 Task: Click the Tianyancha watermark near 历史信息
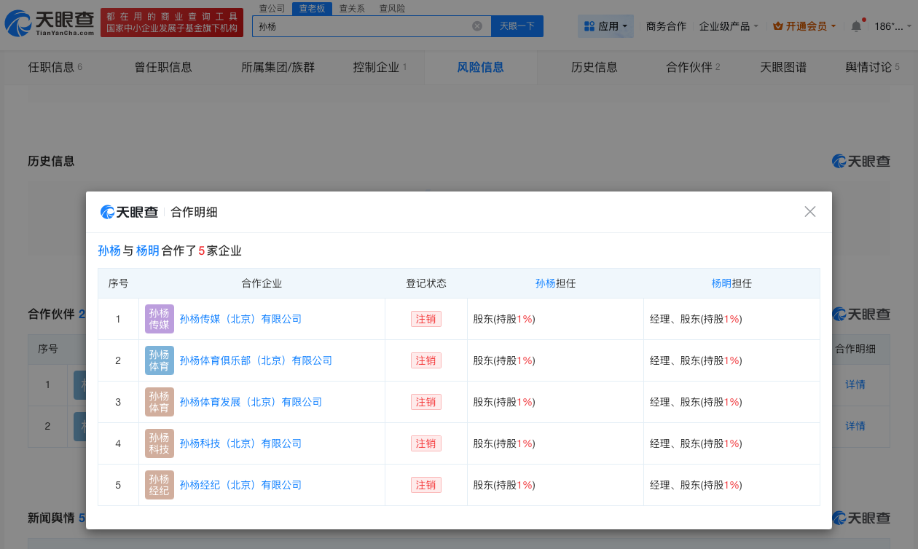(x=860, y=161)
